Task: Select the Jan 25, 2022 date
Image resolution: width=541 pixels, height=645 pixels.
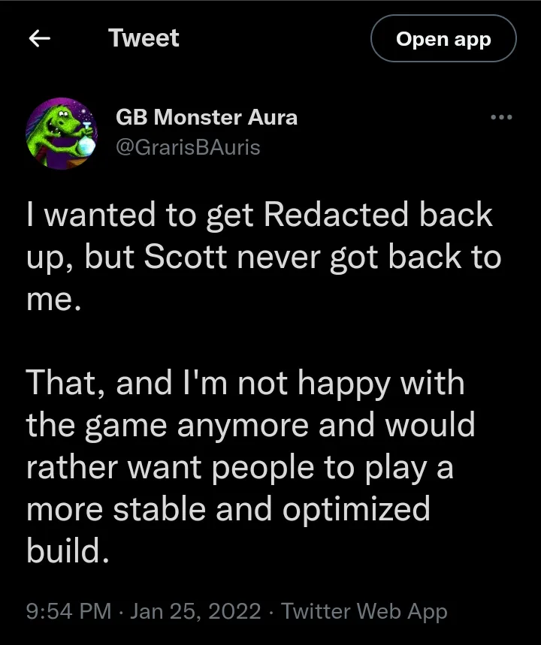Action: 195,611
